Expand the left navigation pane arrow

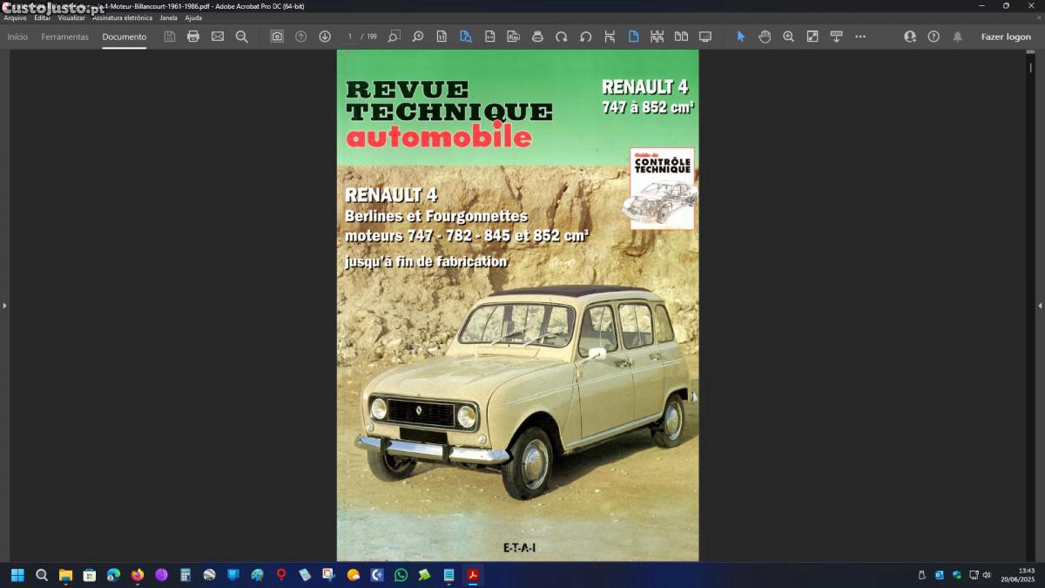tap(4, 306)
